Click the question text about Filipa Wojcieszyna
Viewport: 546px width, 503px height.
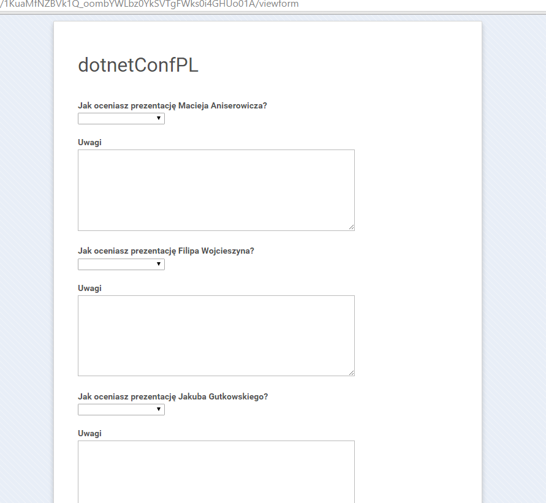pos(166,251)
